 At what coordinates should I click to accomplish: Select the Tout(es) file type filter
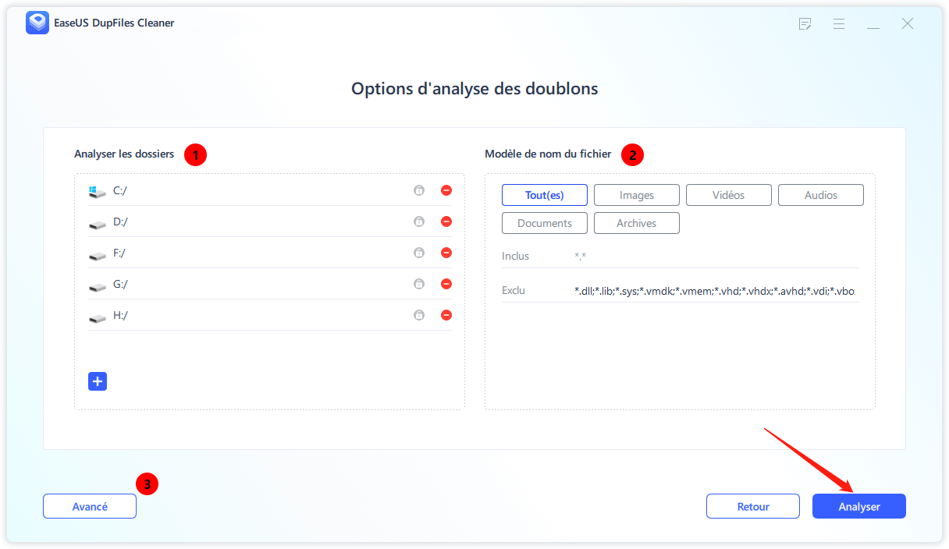(x=544, y=195)
